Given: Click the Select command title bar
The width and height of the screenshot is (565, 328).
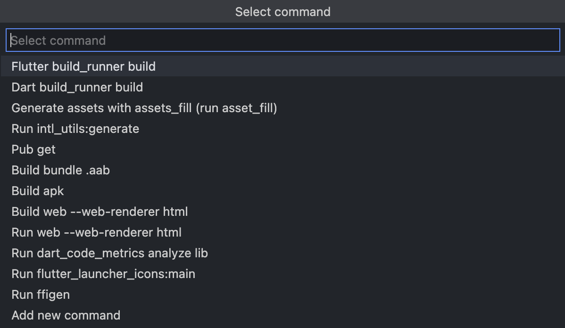Looking at the screenshot, I should click(282, 11).
